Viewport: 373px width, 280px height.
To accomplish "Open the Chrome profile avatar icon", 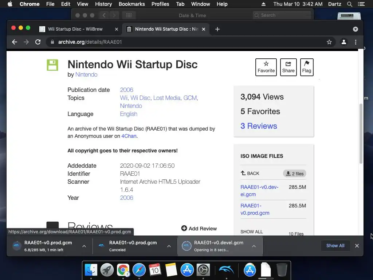I will click(344, 42).
